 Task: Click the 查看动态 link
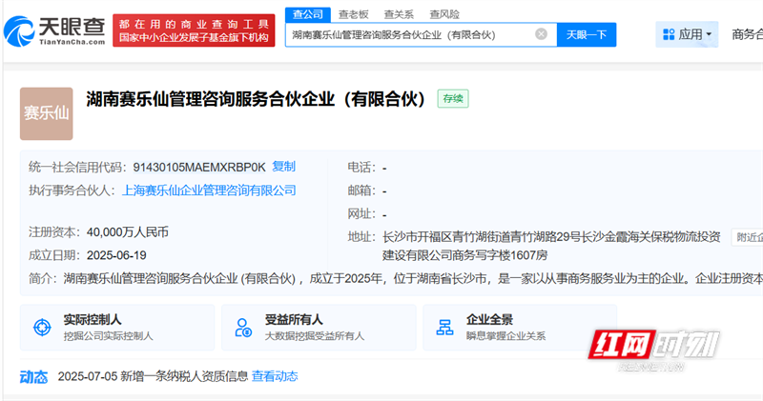[x=275, y=376]
